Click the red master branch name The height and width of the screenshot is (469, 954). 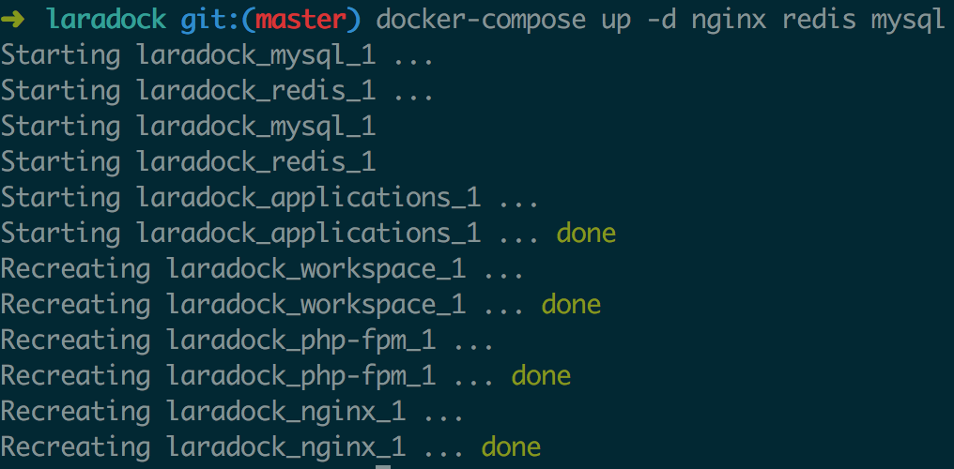pyautogui.click(x=300, y=21)
